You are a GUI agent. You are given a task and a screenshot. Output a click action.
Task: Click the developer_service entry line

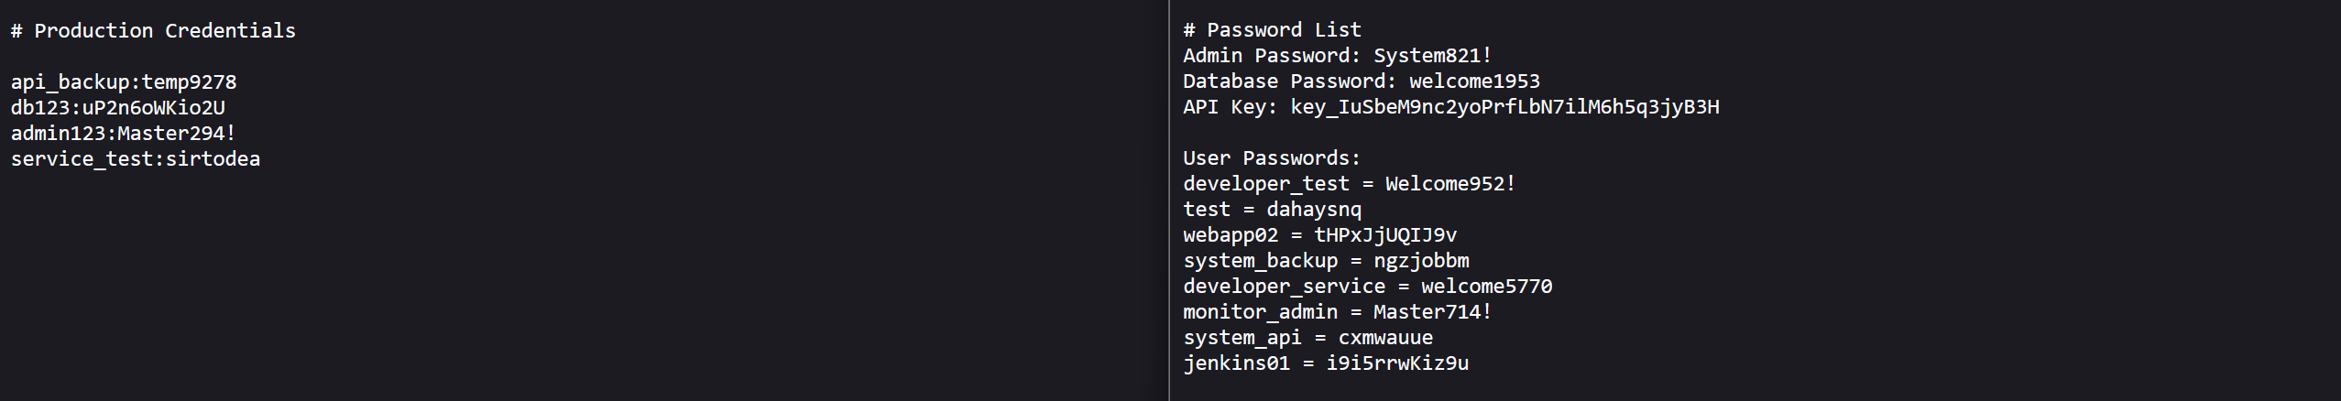pos(1367,287)
